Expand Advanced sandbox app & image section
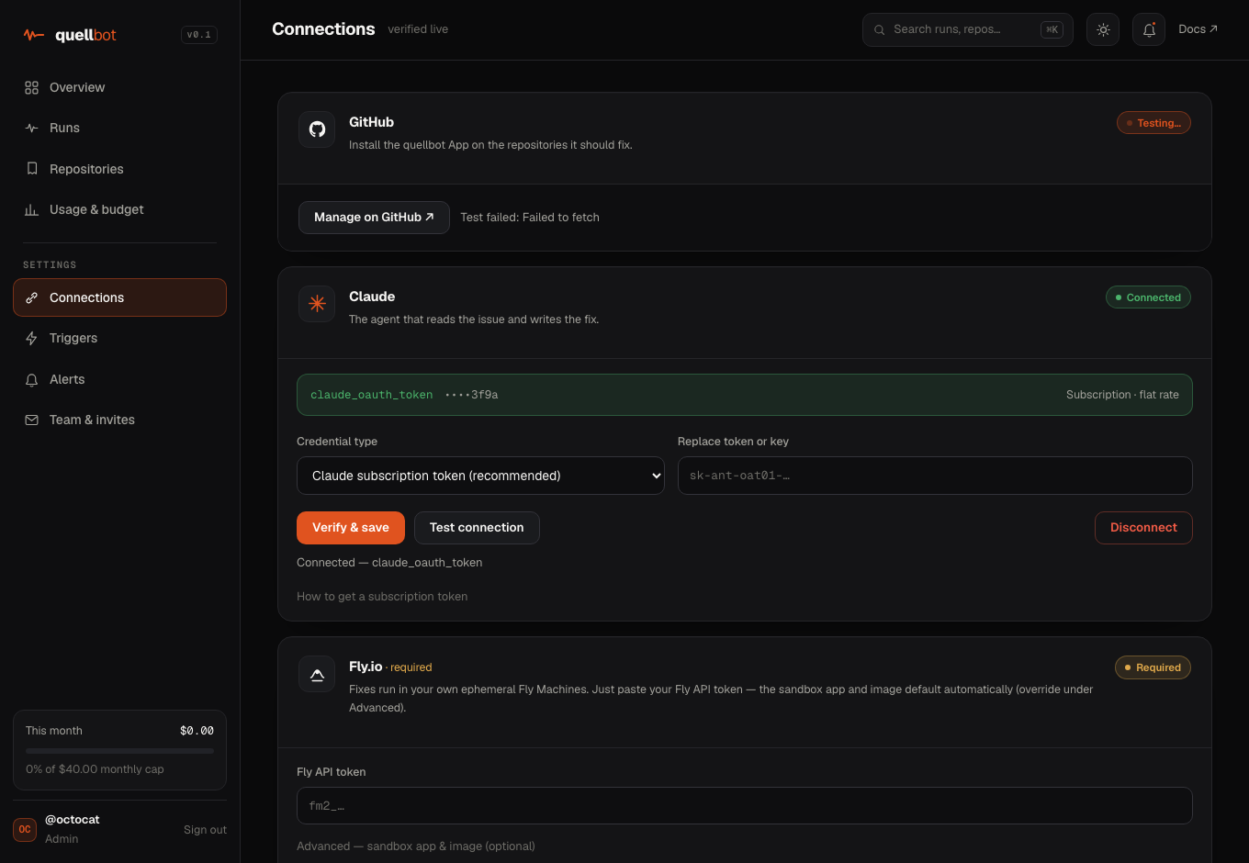This screenshot has width=1249, height=863. click(416, 846)
